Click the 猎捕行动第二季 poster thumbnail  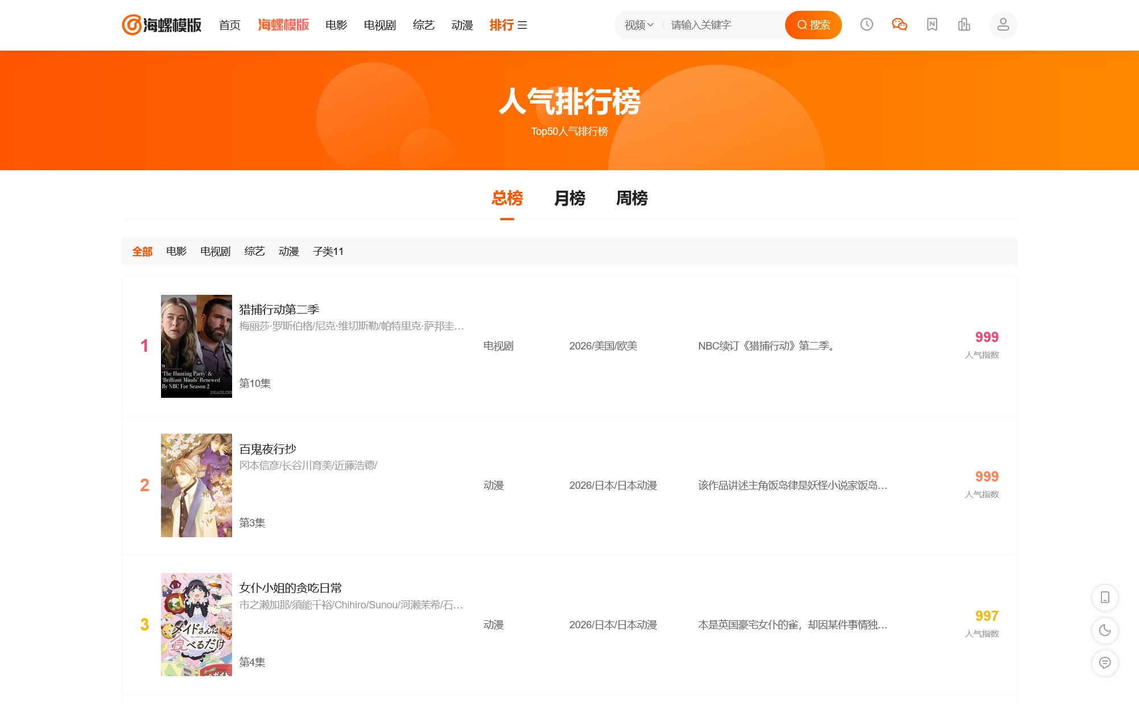pos(196,347)
